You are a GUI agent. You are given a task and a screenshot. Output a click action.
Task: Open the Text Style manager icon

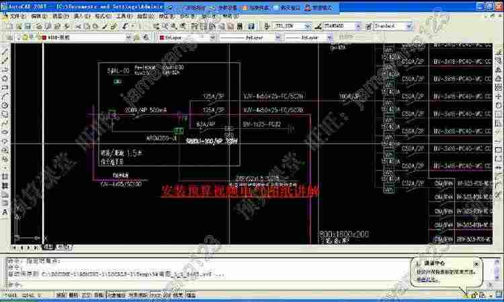point(267,26)
